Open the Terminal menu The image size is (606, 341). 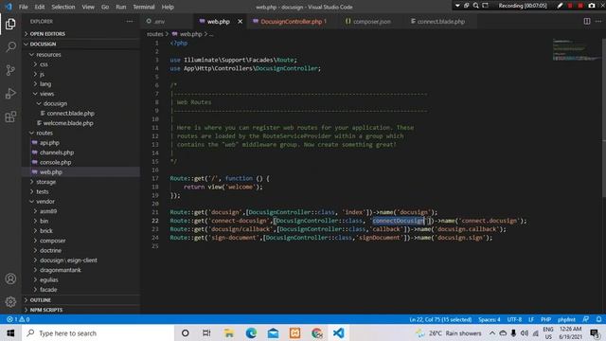[x=144, y=7]
